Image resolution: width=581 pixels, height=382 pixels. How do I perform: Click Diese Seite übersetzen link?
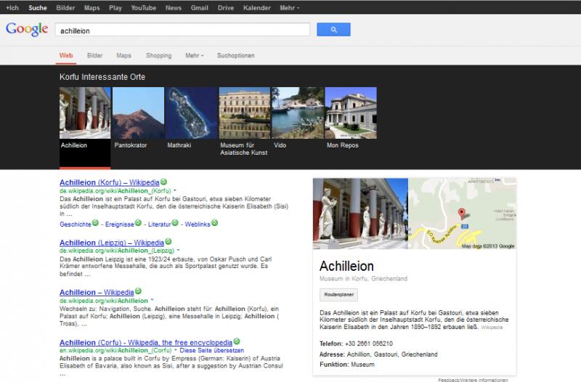pyautogui.click(x=211, y=350)
